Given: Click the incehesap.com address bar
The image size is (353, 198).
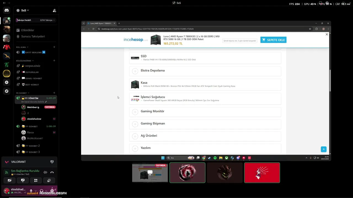Looking at the screenshot, I should coord(204,29).
